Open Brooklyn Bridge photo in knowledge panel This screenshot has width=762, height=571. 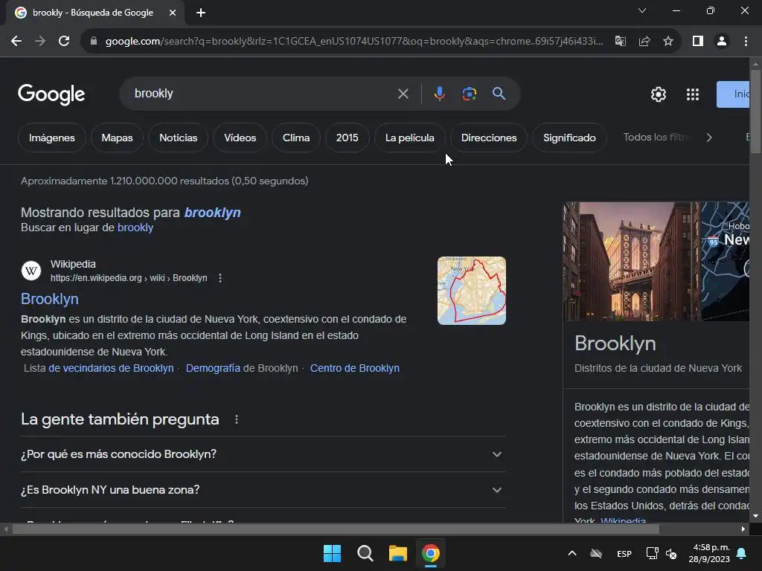click(x=632, y=261)
